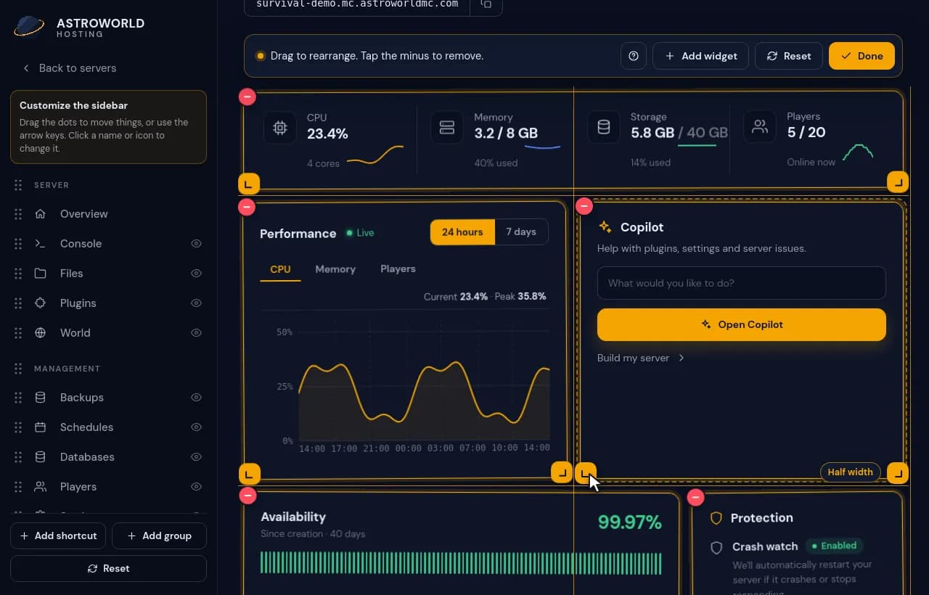Viewport: 929px width, 595px height.
Task: Click the Half width size selector on Copilot
Action: point(851,472)
